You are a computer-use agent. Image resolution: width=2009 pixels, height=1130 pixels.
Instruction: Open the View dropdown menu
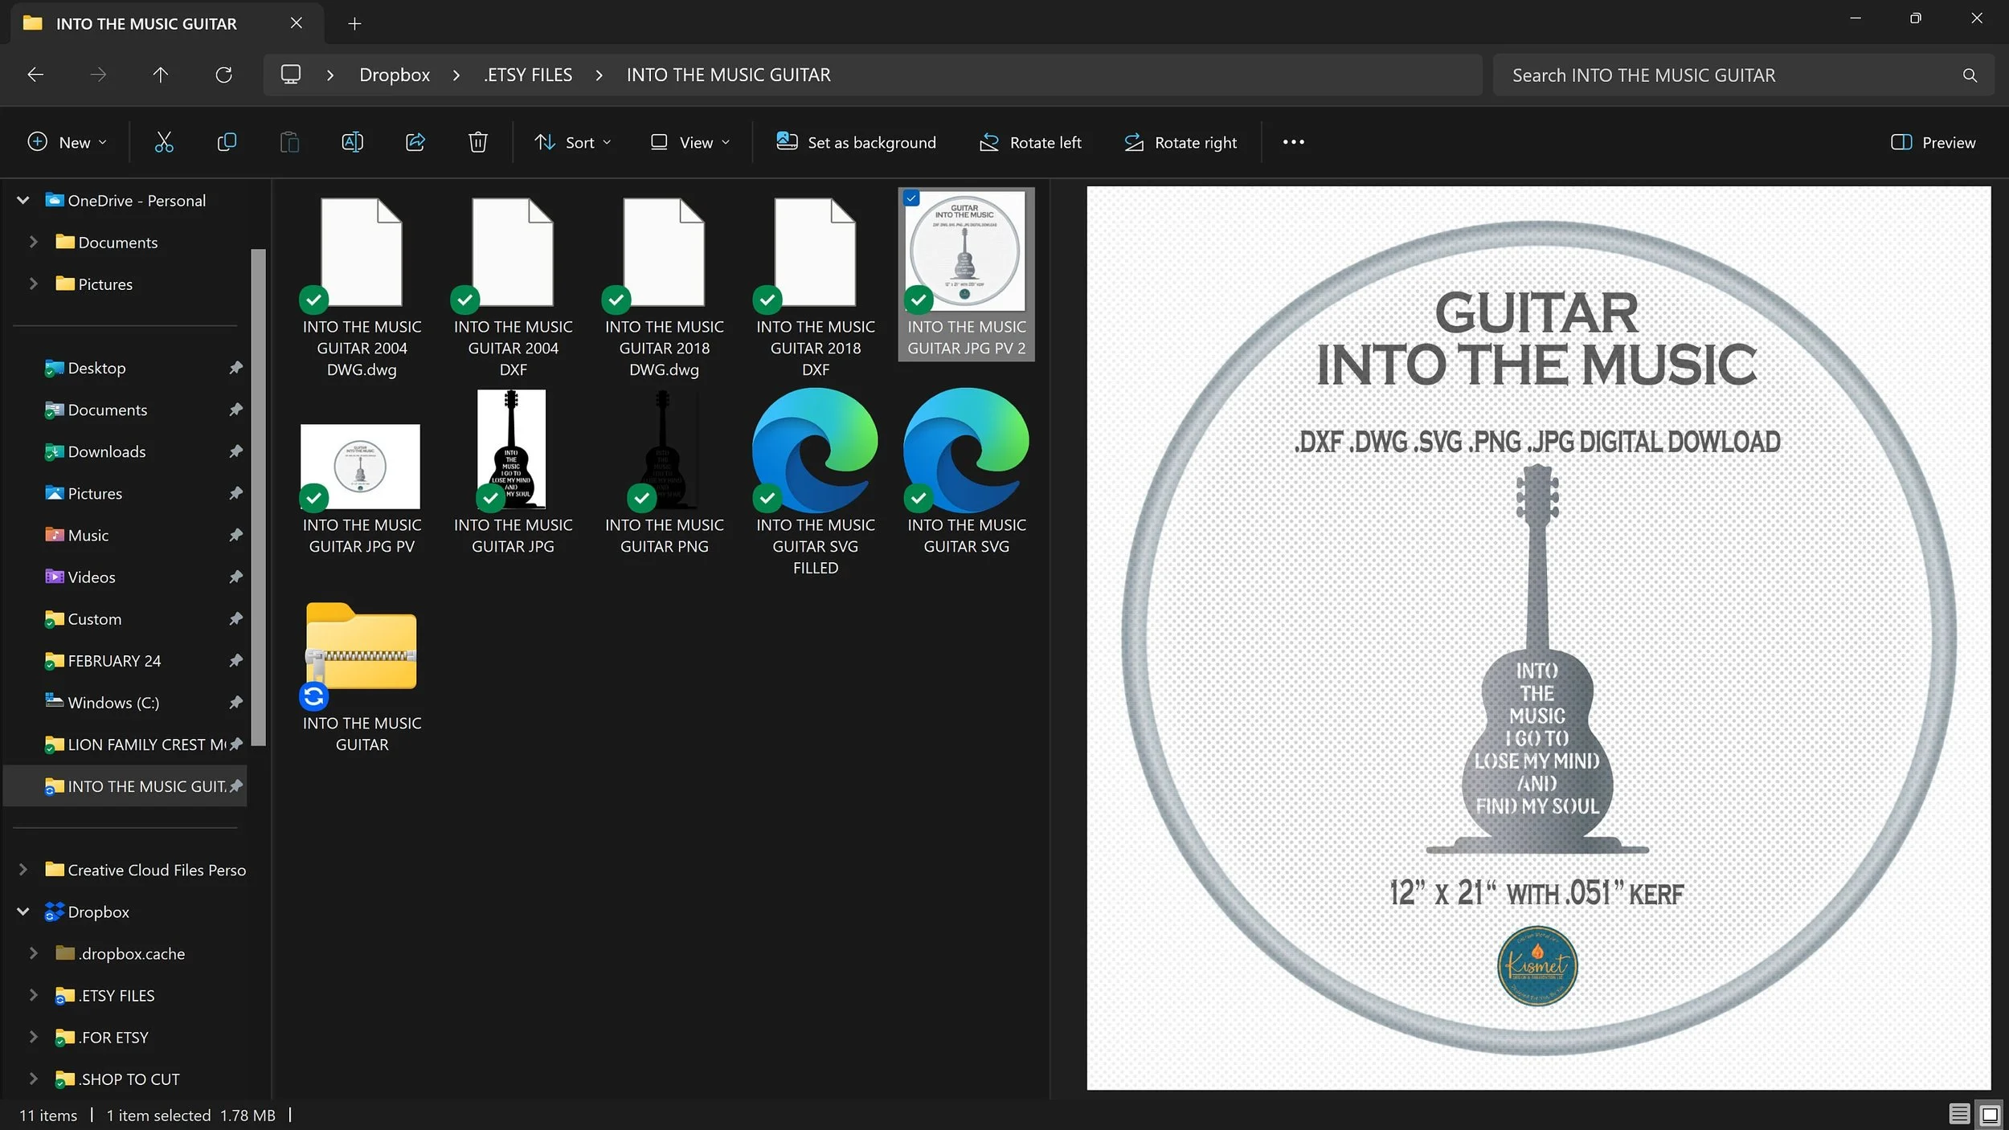pyautogui.click(x=690, y=142)
